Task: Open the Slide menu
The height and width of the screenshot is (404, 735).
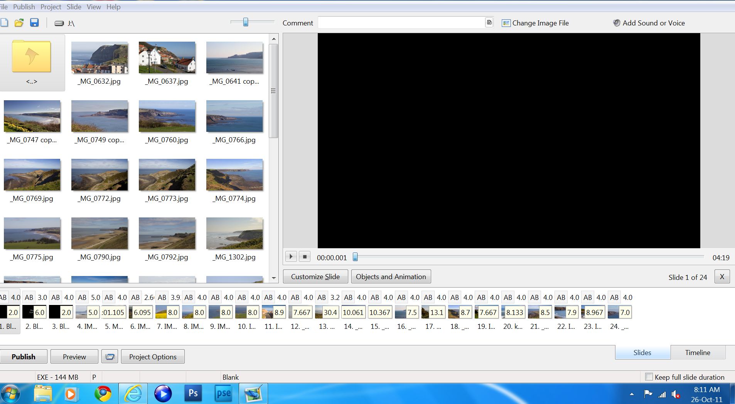Action: [74, 7]
